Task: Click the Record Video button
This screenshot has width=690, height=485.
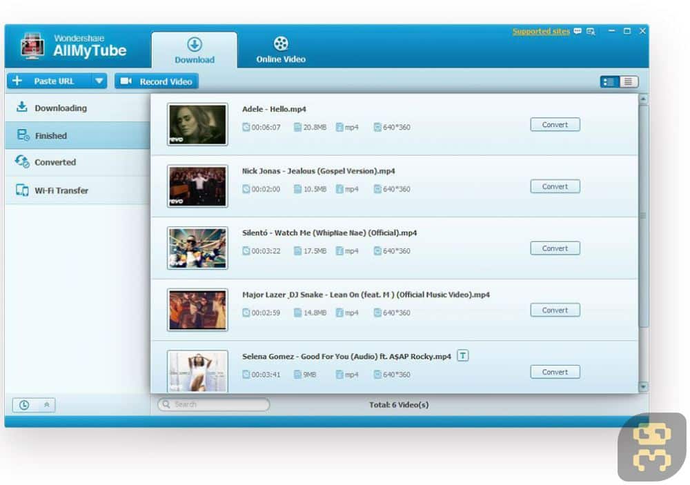Action: (156, 81)
